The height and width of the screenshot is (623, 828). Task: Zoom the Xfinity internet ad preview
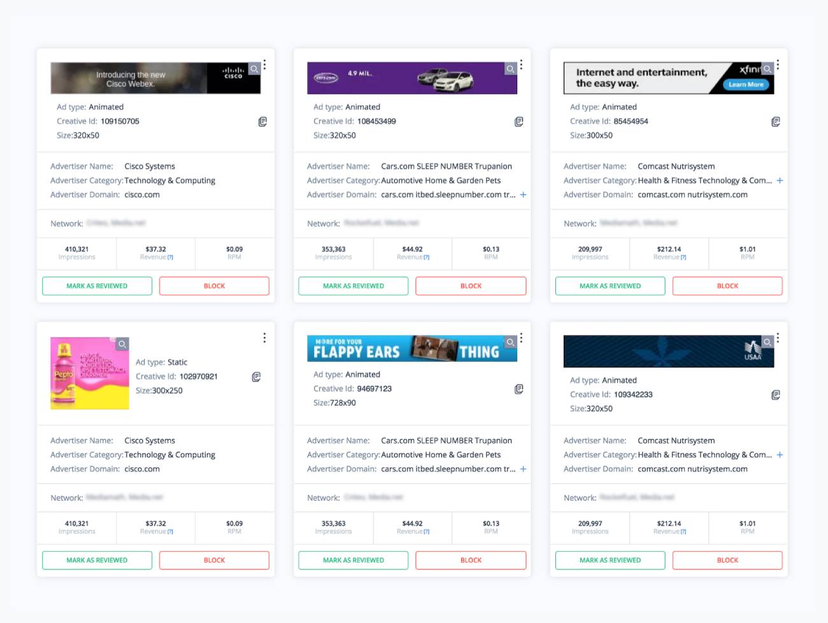point(767,69)
